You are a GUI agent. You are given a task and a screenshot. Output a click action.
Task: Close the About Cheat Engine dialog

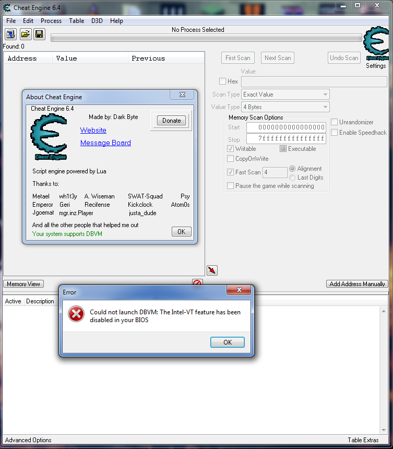(x=182, y=94)
